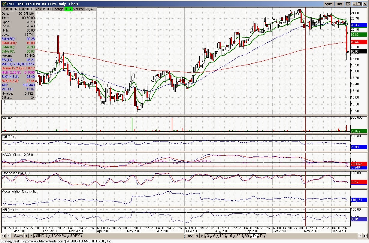Click the RSI(14) 45.21 row in data box

coord(18,60)
